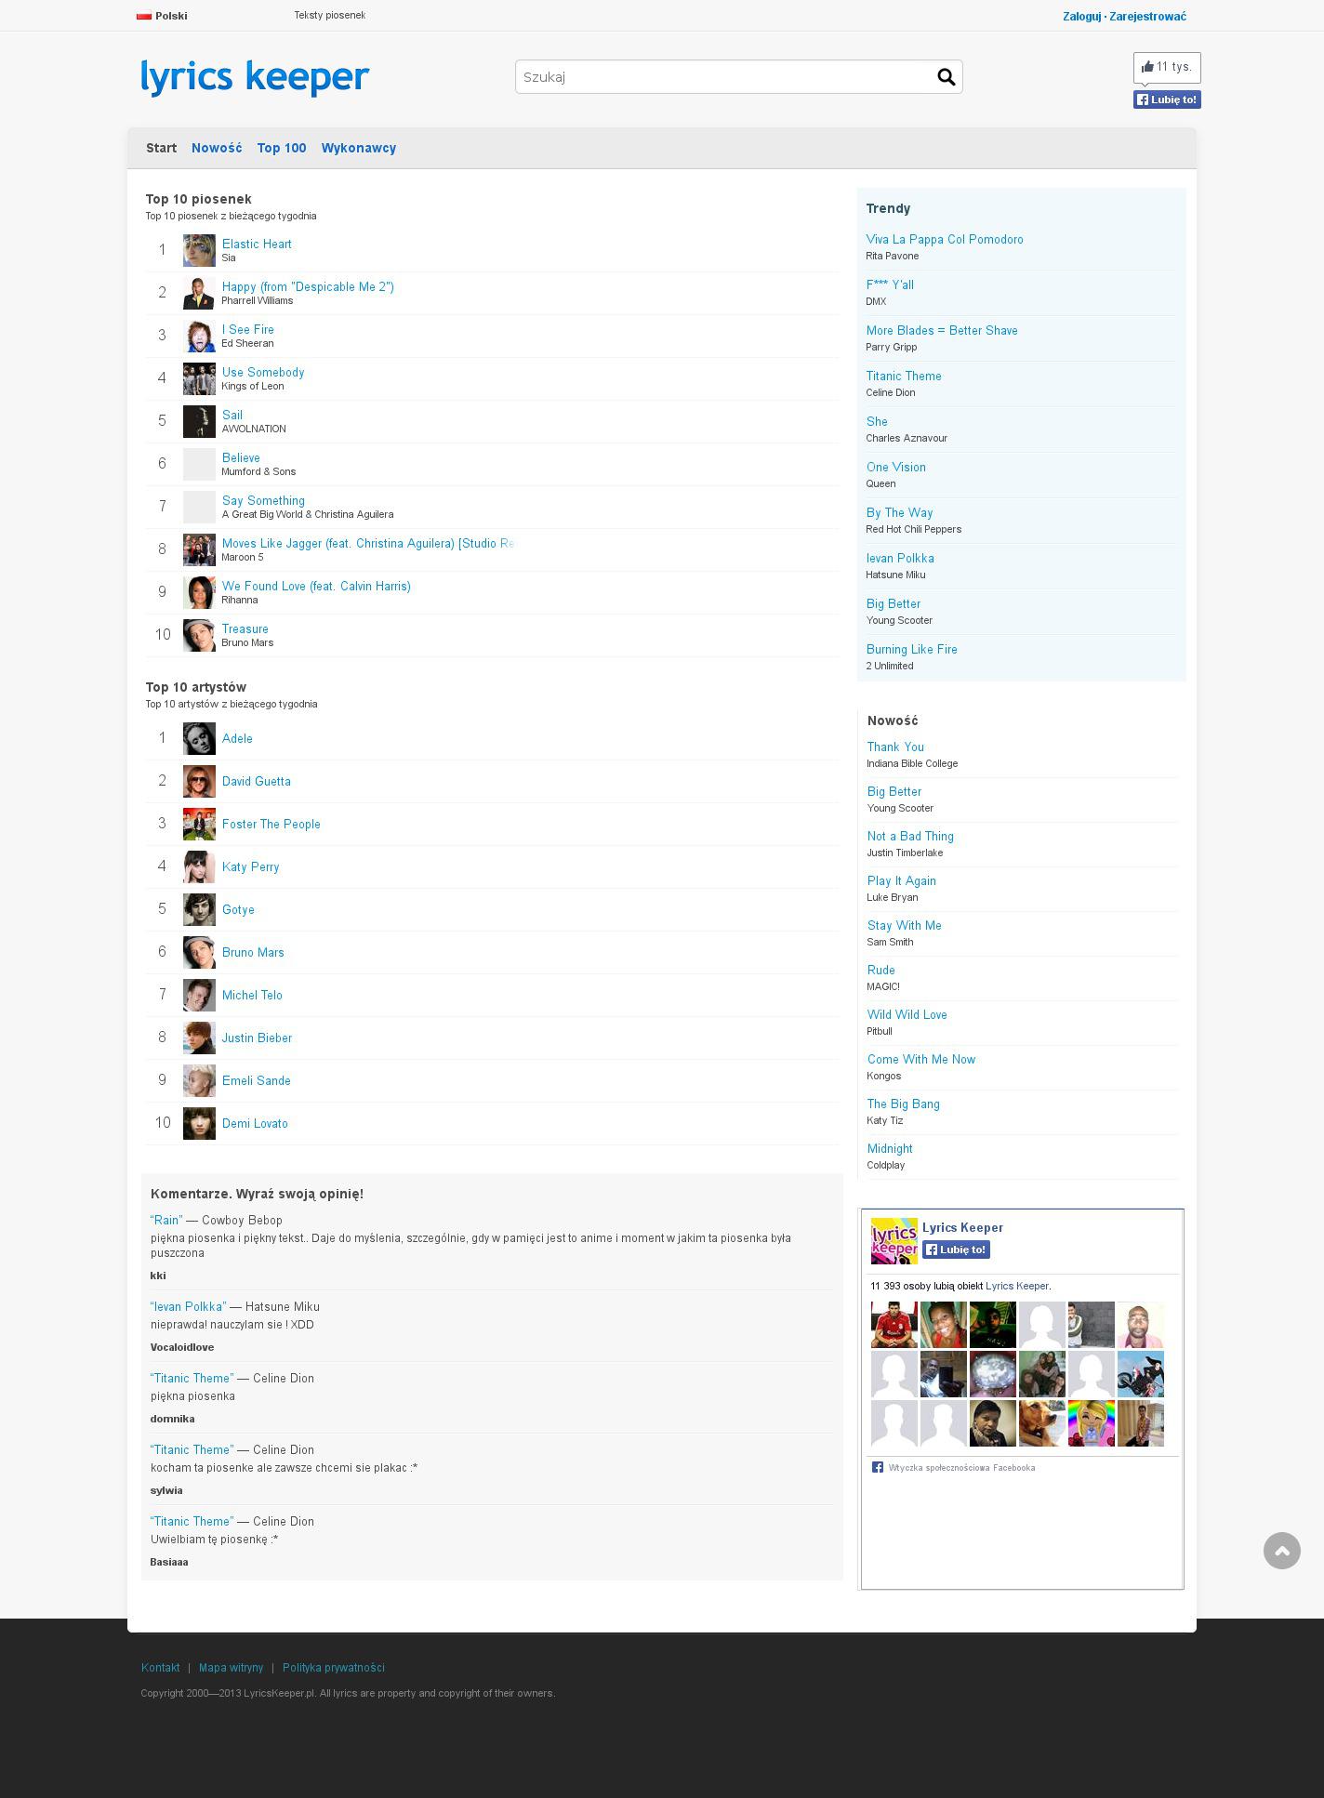Click the Polish flag language icon
Screen dimensions: 1324x1798
point(144,16)
